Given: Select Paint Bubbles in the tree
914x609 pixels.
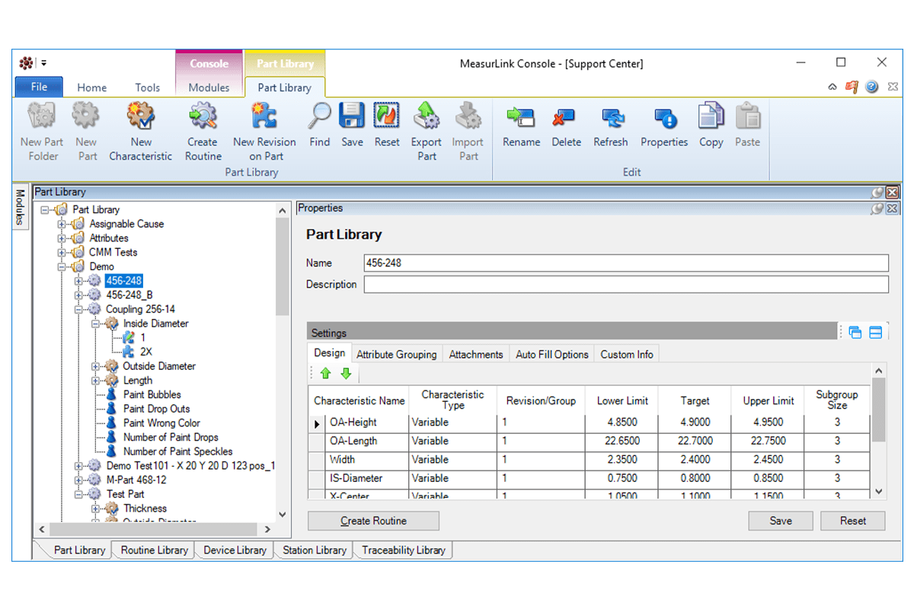Looking at the screenshot, I should [x=152, y=394].
